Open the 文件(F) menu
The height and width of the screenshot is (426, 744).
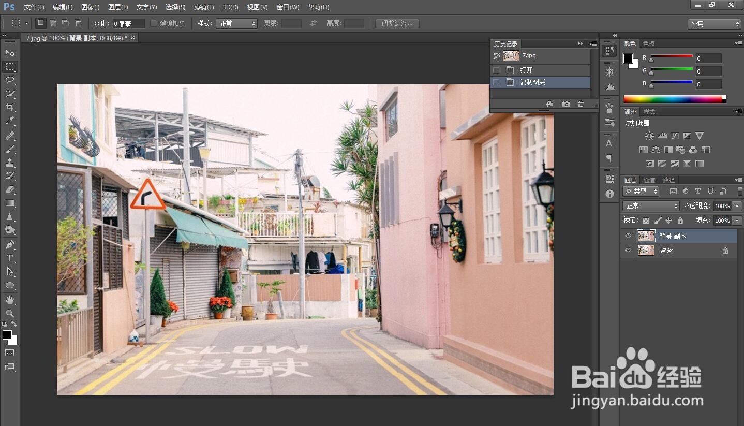[x=34, y=7]
